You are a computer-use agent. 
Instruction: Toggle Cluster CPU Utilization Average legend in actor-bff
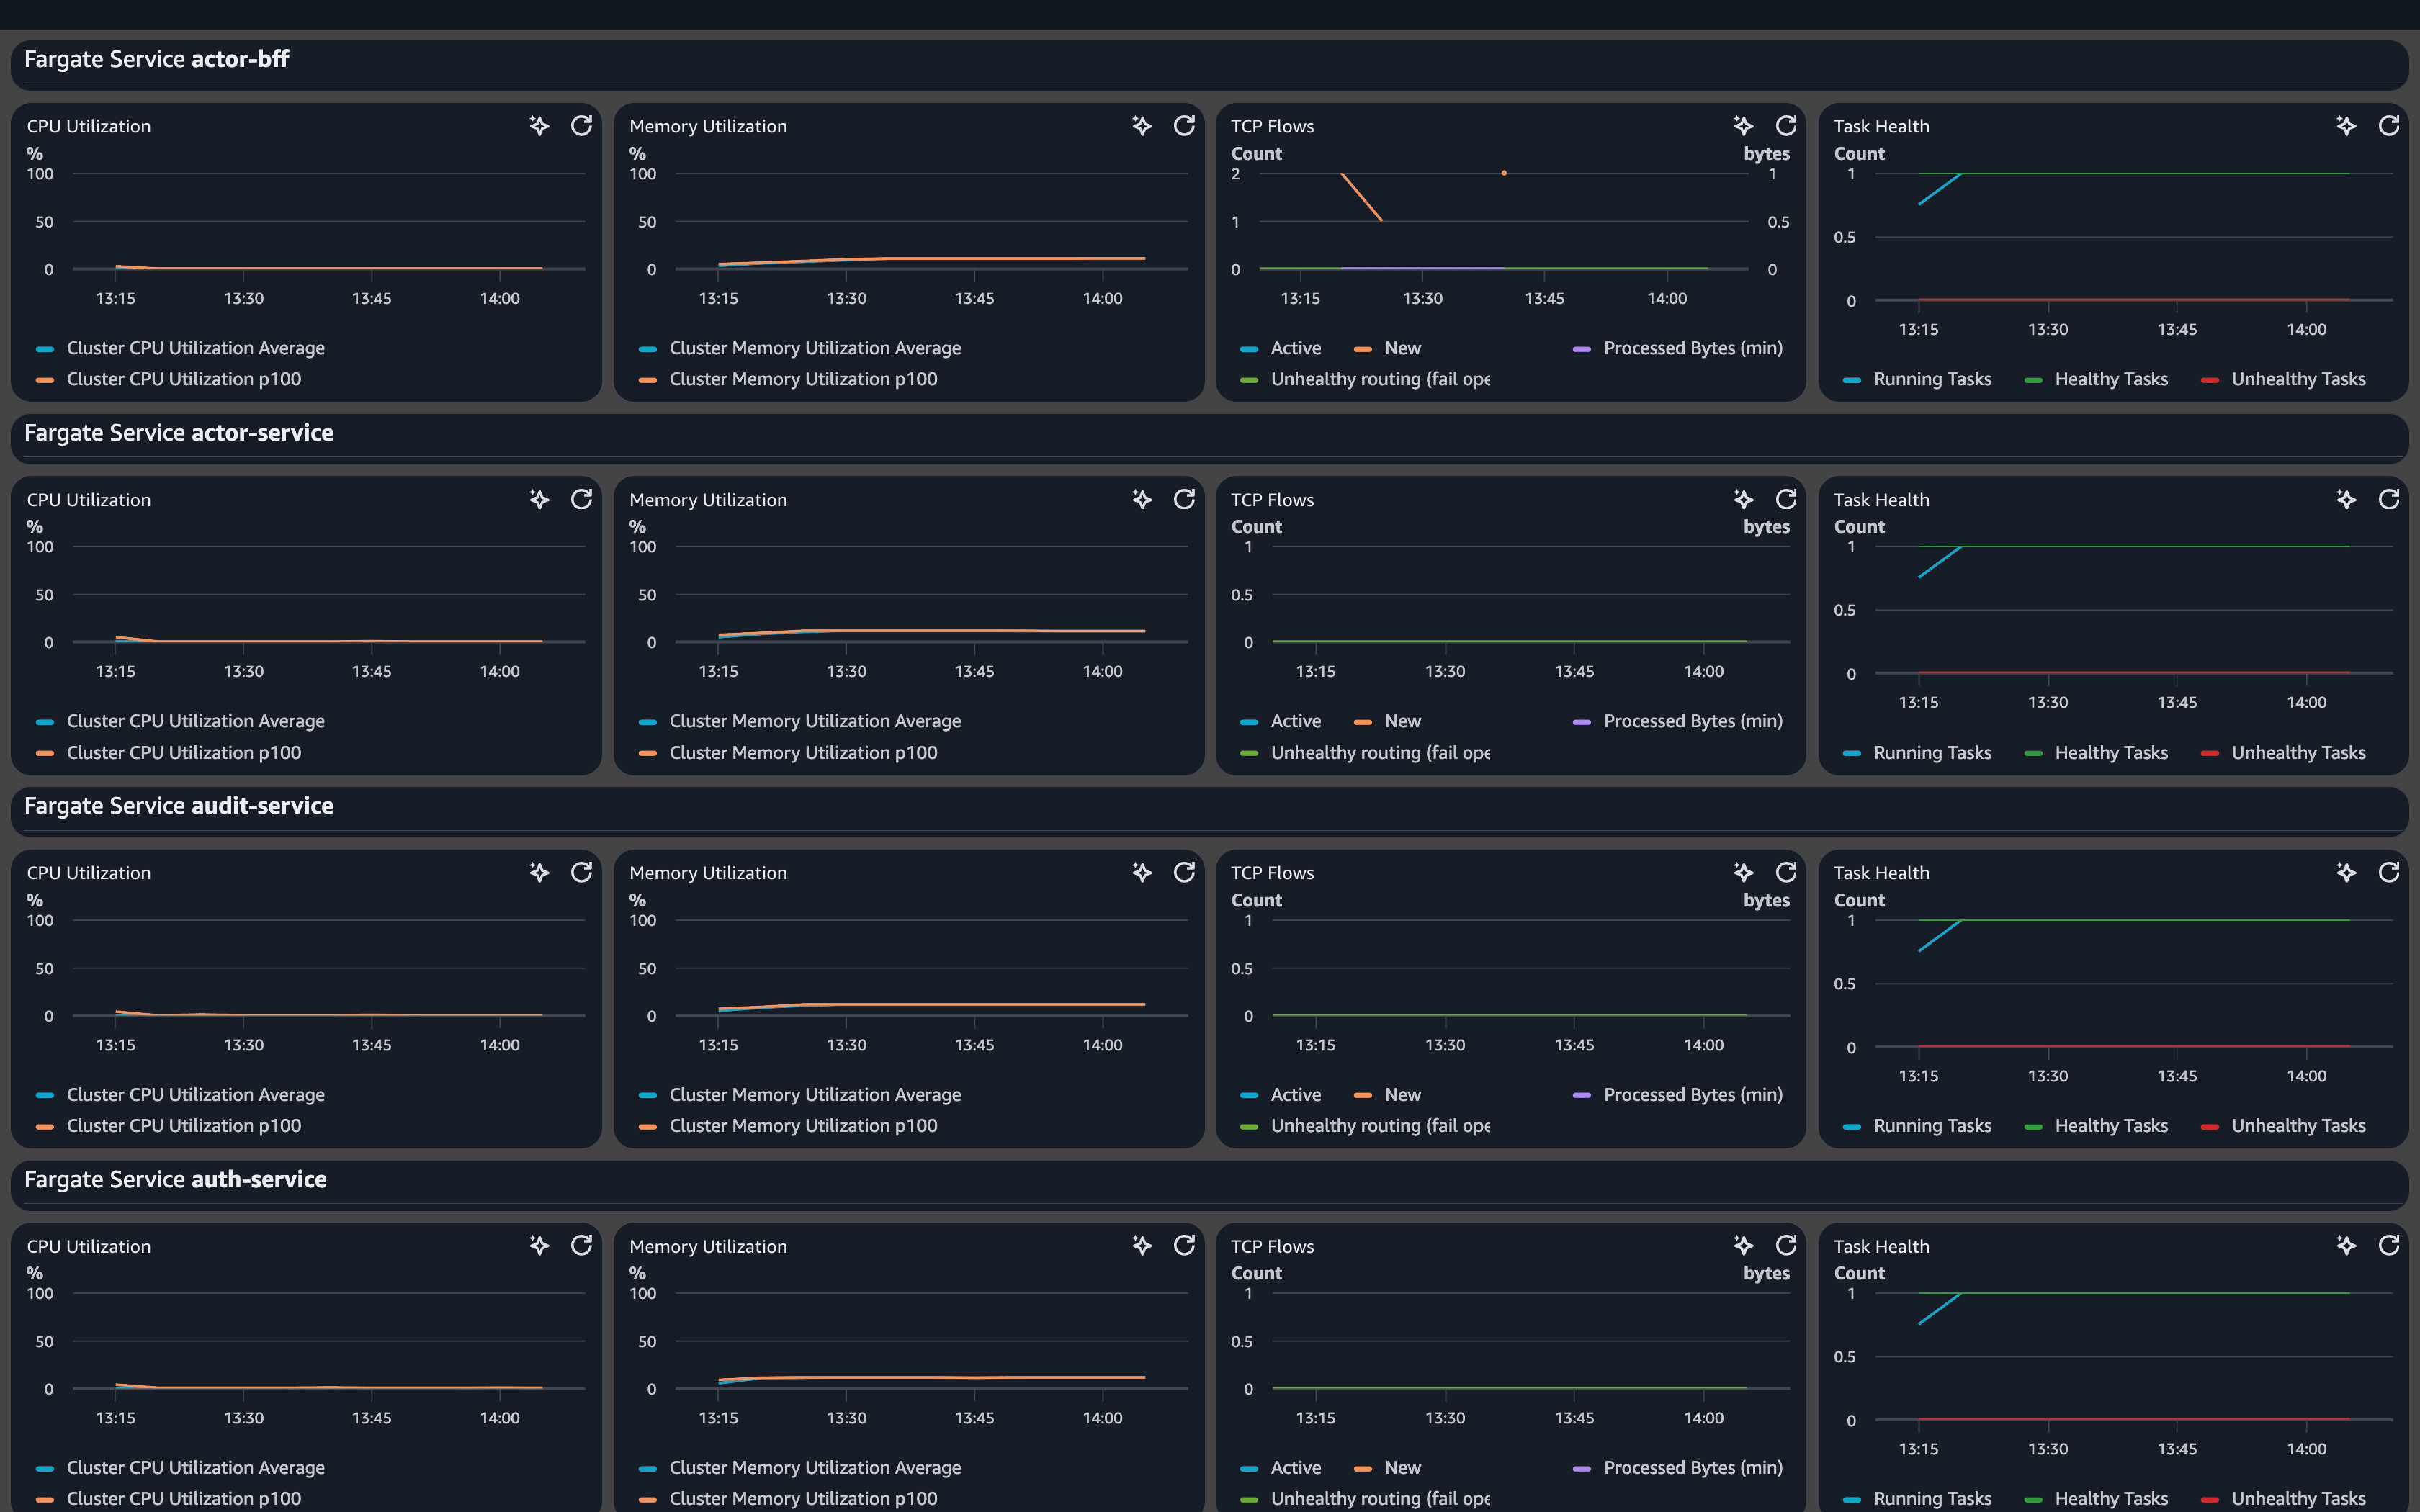click(x=180, y=348)
